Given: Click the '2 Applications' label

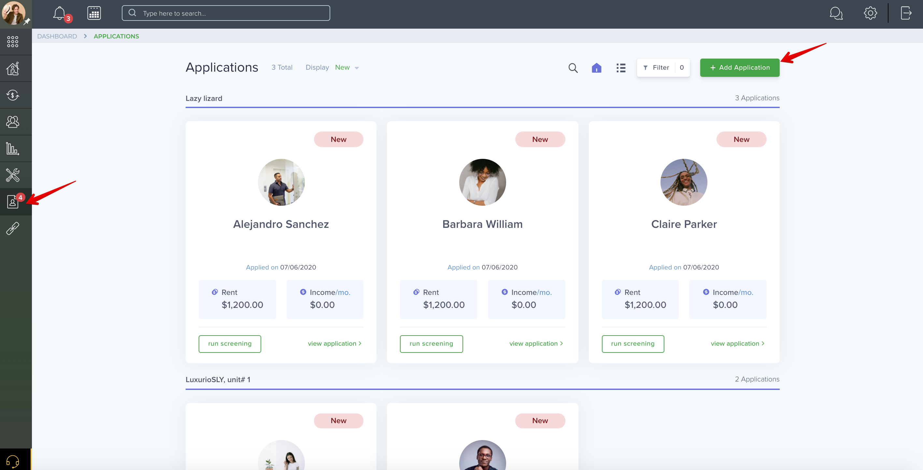Looking at the screenshot, I should pyautogui.click(x=757, y=379).
